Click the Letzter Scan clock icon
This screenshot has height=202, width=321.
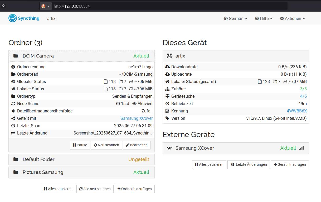point(13,126)
